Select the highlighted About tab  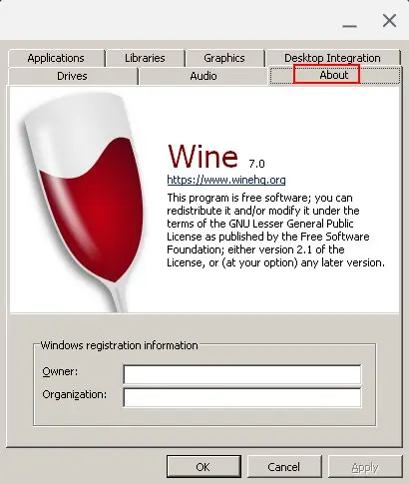(x=334, y=75)
